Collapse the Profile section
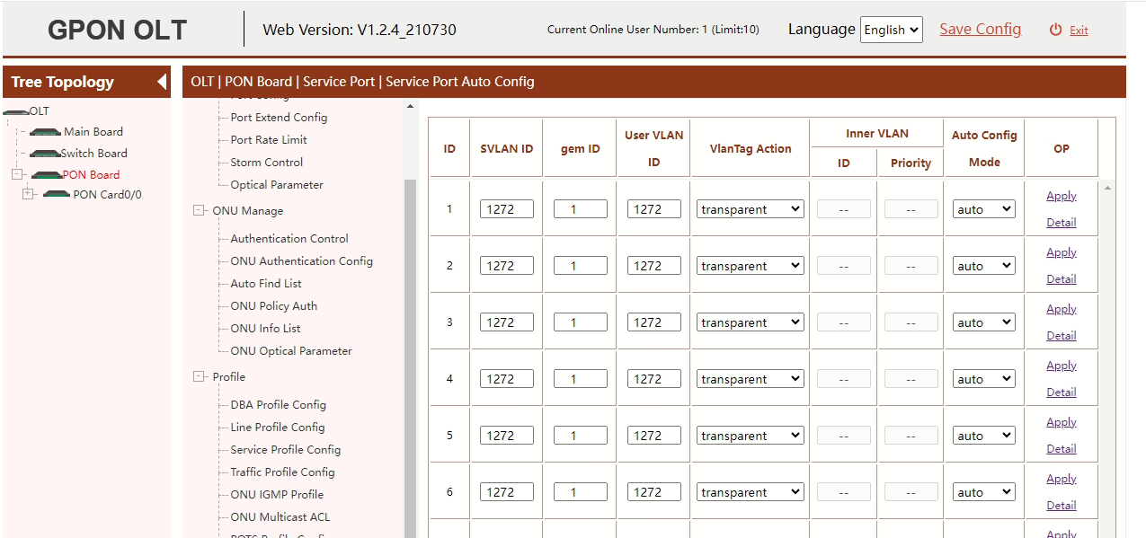The image size is (1146, 538). [199, 377]
